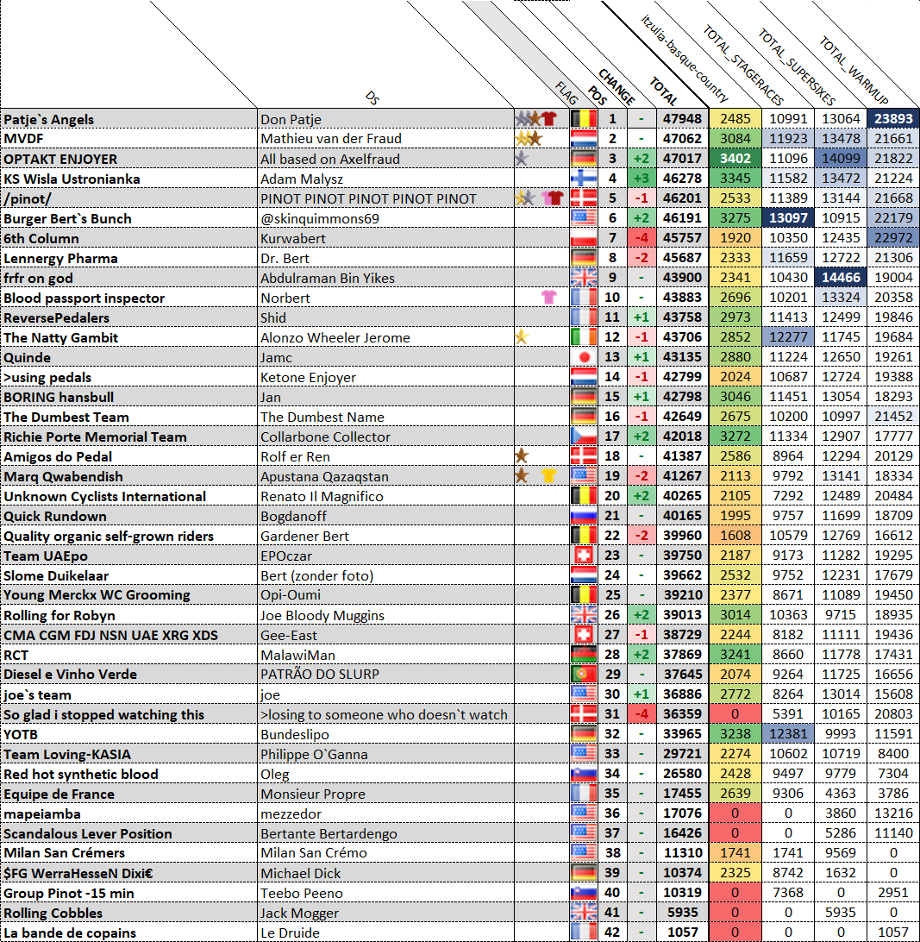Image resolution: width=920 pixels, height=942 pixels.
Task: Click the Japanese flag in Quinde row
Action: [x=584, y=357]
